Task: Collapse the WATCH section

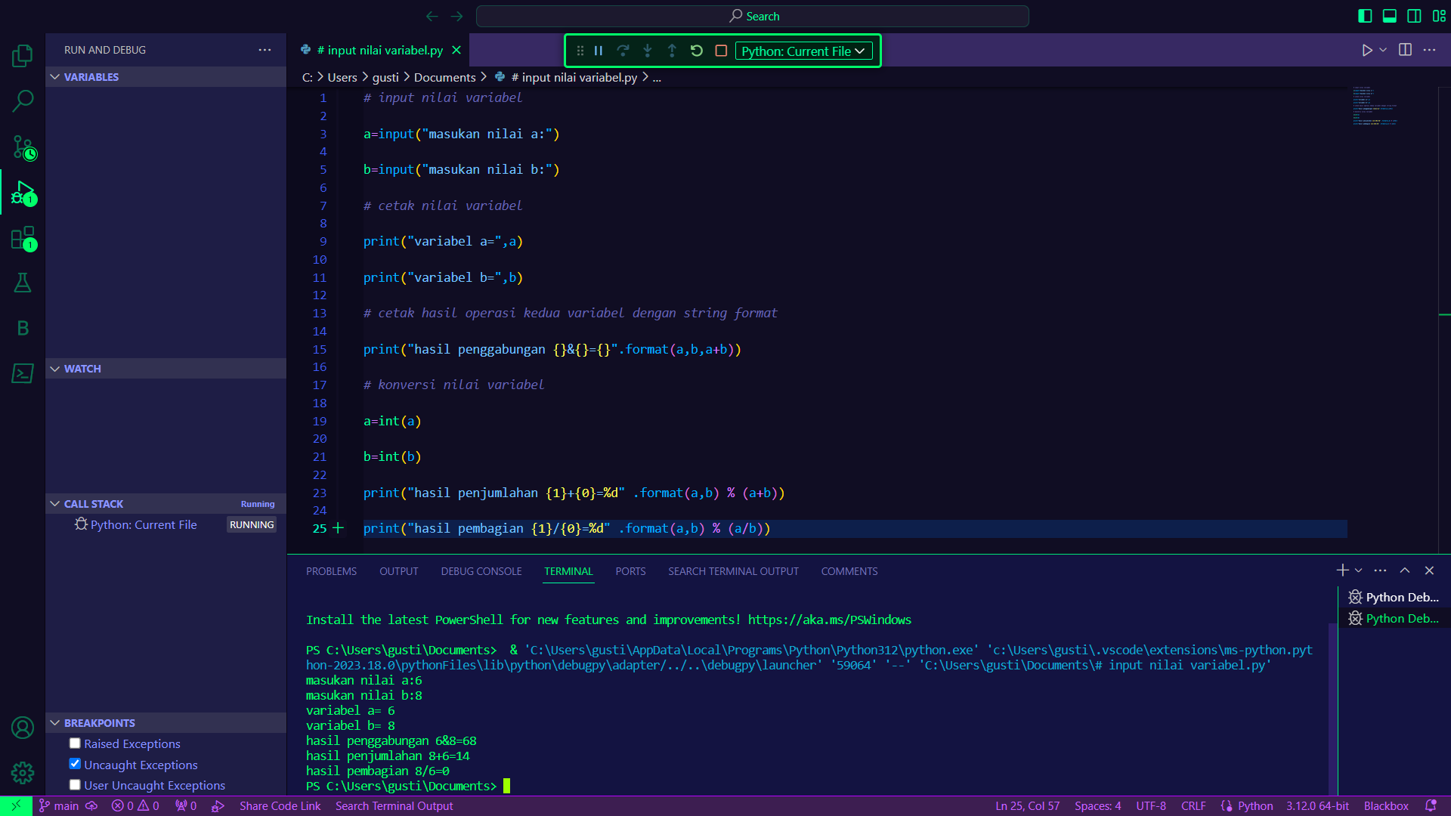Action: click(54, 369)
